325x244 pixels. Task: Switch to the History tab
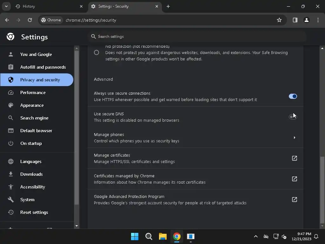point(49,6)
